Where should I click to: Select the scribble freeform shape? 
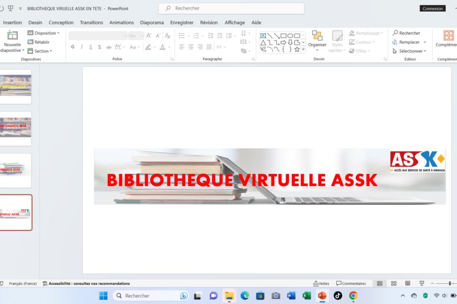coord(263,50)
